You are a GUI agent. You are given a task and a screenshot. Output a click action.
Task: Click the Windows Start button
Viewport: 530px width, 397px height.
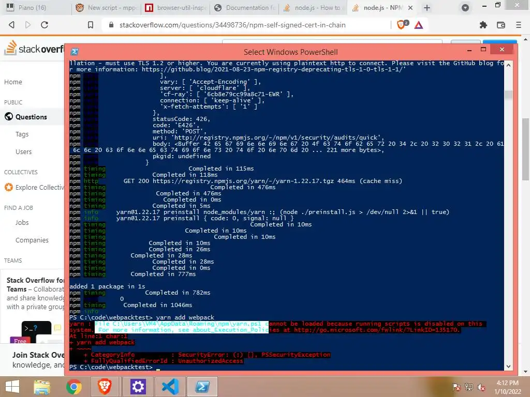(x=12, y=386)
